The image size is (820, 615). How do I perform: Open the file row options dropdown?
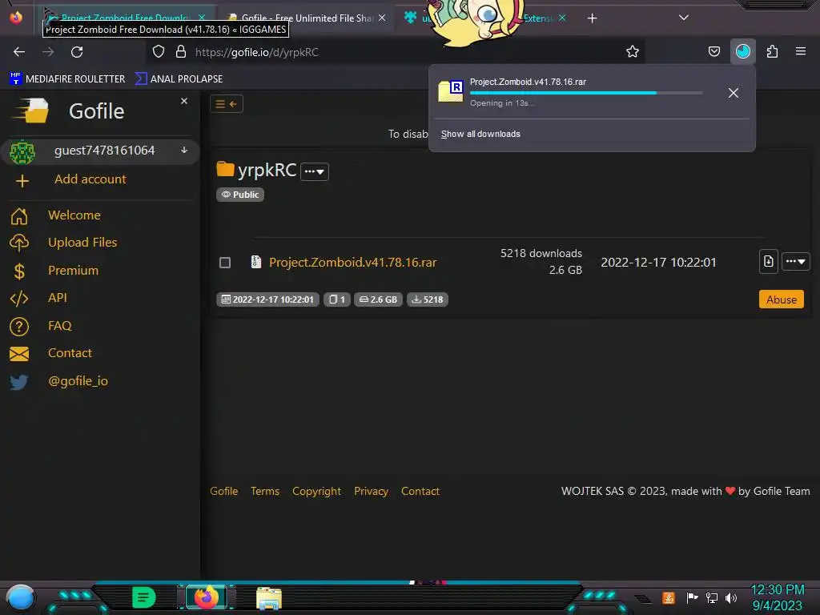tap(795, 262)
